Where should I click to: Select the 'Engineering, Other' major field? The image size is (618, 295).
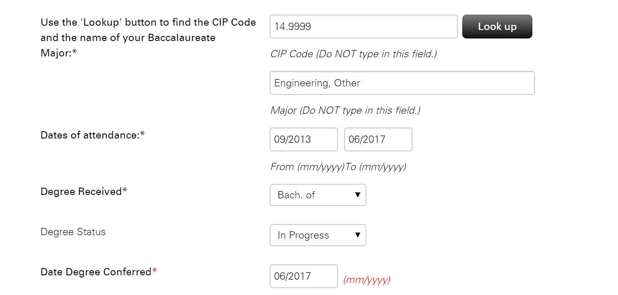(402, 83)
